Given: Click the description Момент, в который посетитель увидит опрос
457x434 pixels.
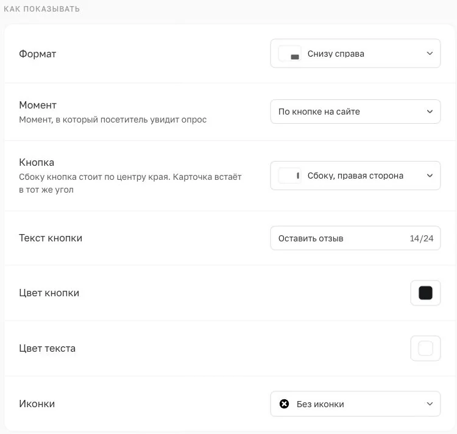Looking at the screenshot, I should pos(113,119).
